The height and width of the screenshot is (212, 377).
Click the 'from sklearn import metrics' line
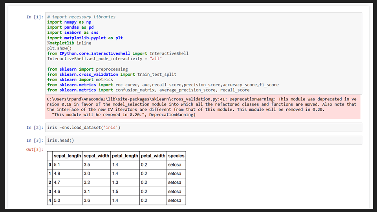pos(80,80)
